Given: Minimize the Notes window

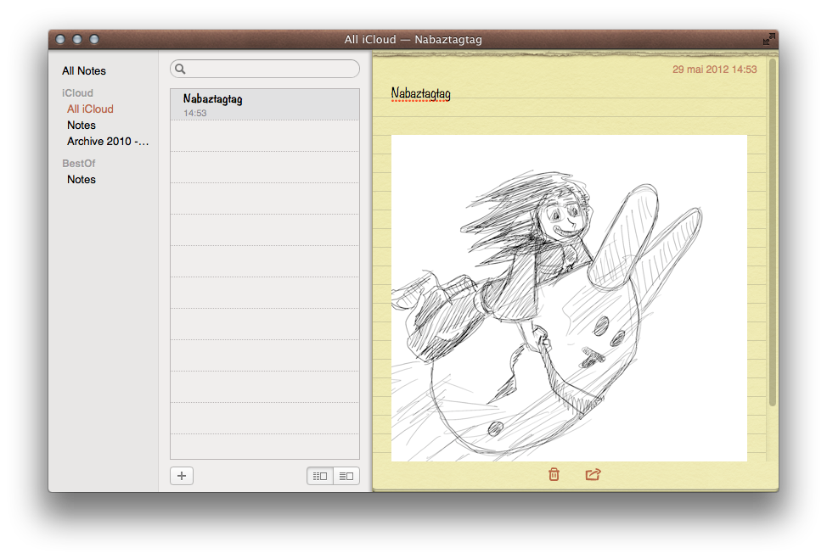Looking at the screenshot, I should click(x=77, y=39).
